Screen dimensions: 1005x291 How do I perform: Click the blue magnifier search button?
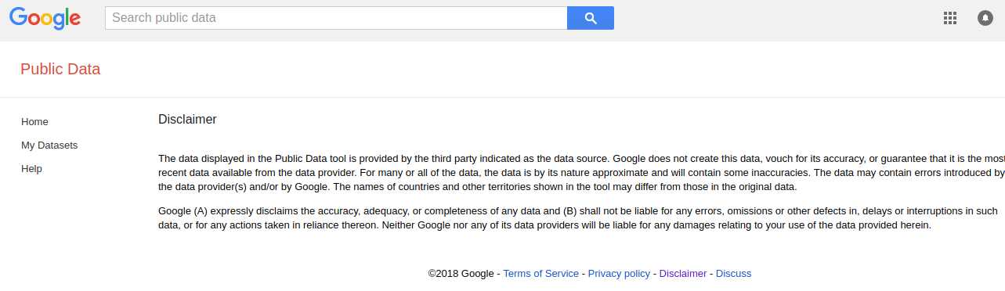pos(591,18)
